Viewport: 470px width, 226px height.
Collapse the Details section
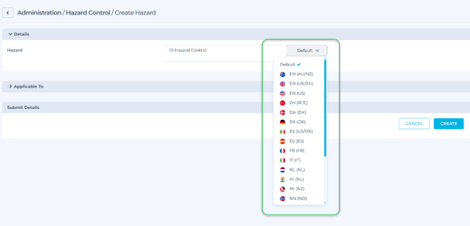pos(19,34)
